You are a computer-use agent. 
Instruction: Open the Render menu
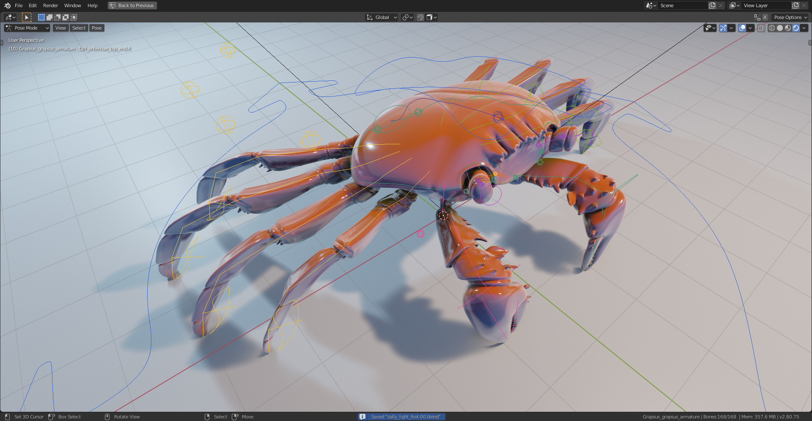[50, 6]
